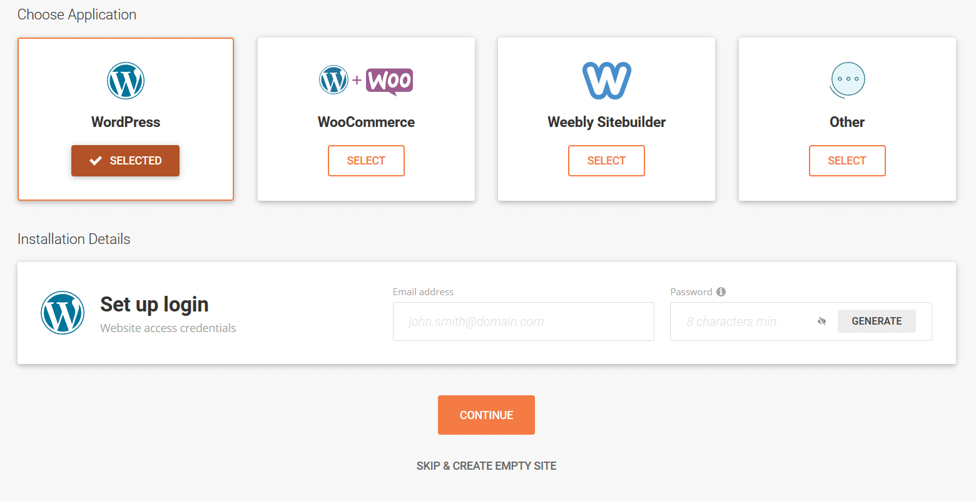This screenshot has height=501, width=976.
Task: Click the WordPress logo in the selected card
Action: pos(126,81)
